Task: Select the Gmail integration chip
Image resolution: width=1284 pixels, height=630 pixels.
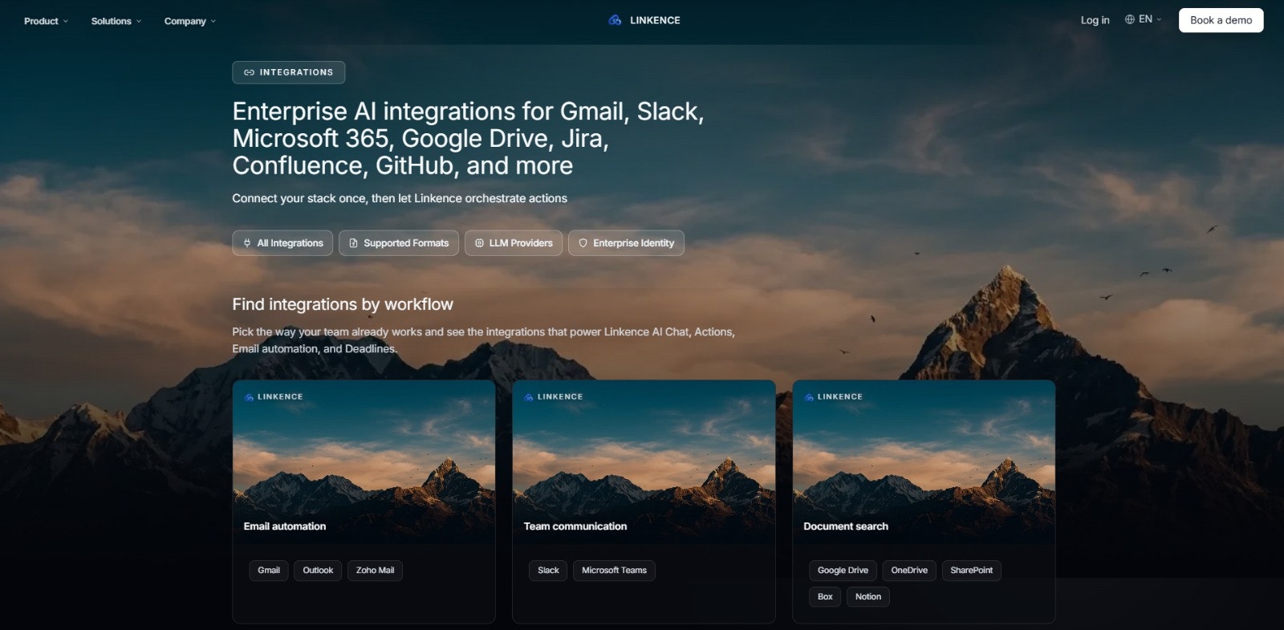Action: [x=269, y=571]
